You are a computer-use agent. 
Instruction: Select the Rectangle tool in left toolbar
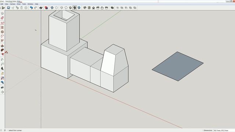point(2,27)
